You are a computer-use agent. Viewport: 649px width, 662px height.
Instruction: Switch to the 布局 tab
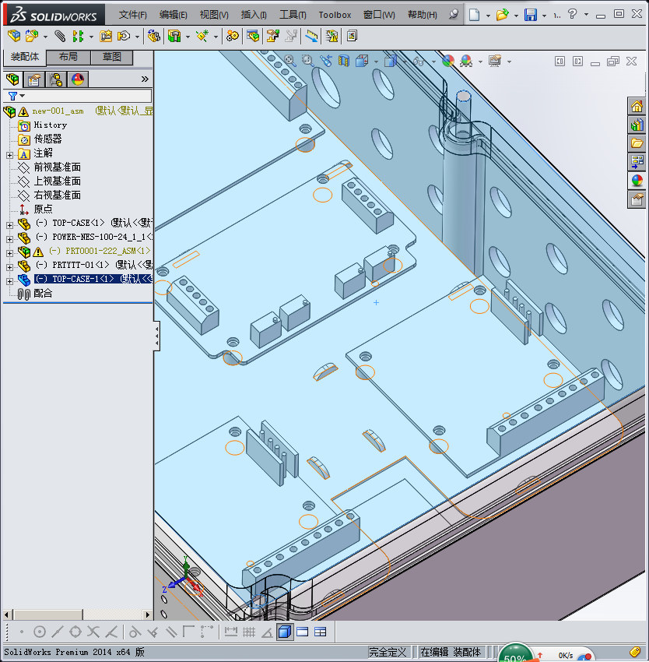[68, 57]
